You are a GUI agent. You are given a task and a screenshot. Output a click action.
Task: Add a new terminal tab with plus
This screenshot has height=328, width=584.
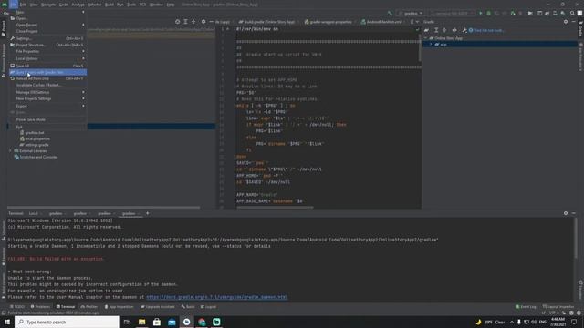(148, 213)
